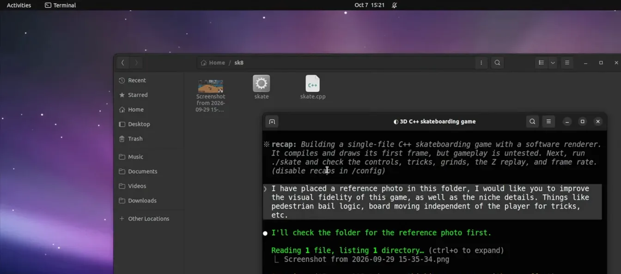This screenshot has height=274, width=621.
Task: Minimize the Files window
Action: click(585, 63)
